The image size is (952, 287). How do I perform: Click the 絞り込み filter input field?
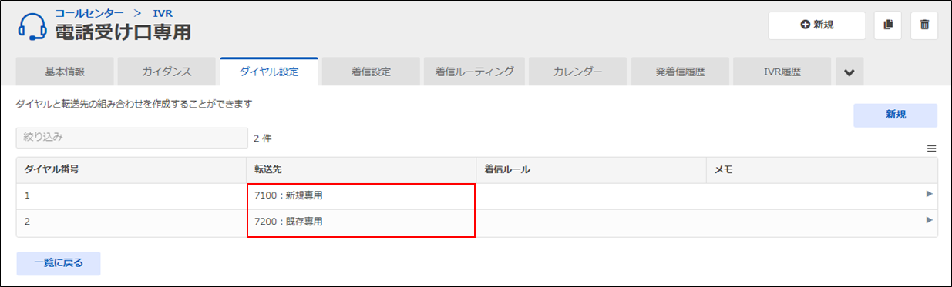coord(132,138)
